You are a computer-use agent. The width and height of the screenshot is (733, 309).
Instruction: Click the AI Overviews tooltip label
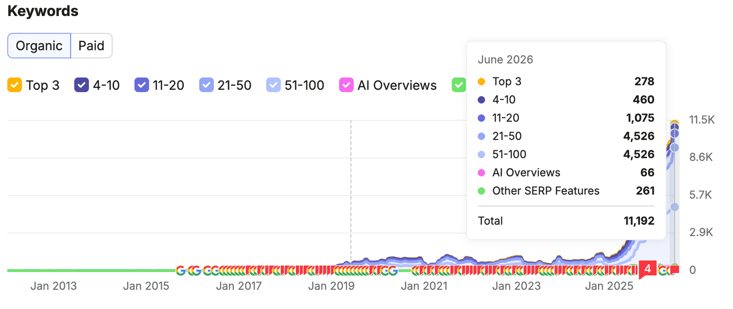[526, 173]
